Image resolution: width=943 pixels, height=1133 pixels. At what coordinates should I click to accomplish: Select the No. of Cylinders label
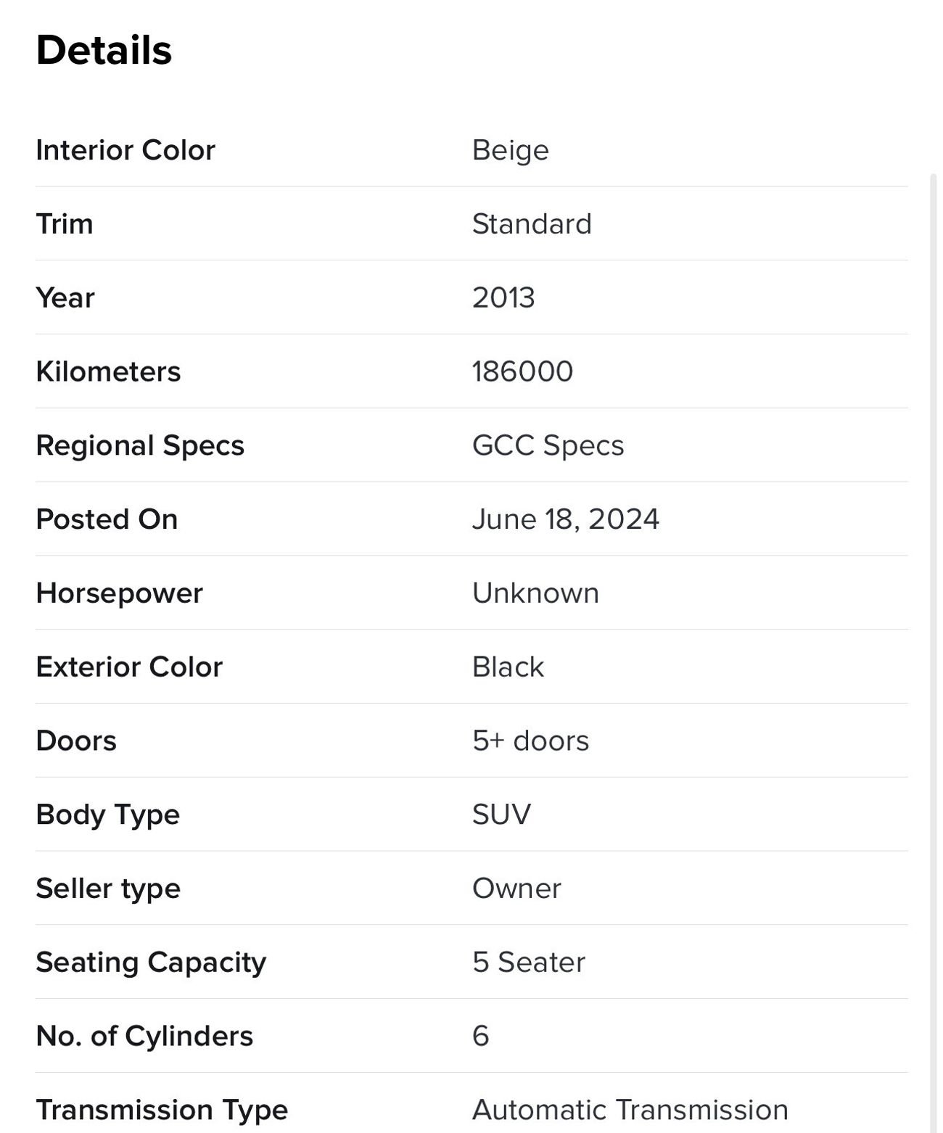144,1036
